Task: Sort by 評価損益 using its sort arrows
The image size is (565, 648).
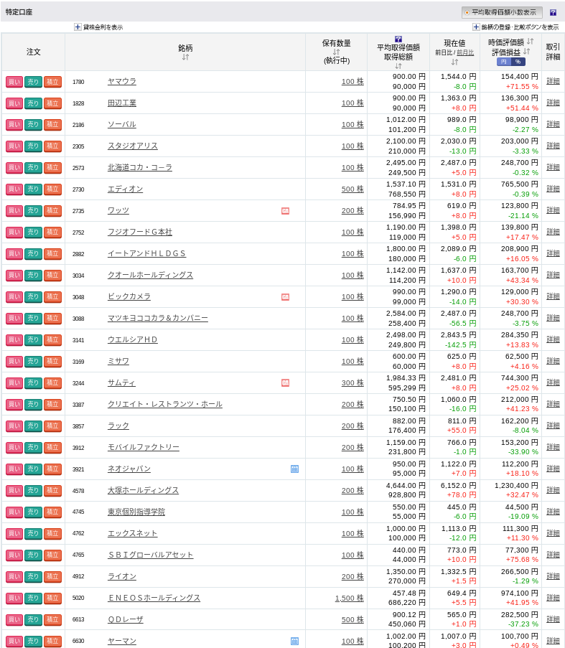Action: pyautogui.click(x=526, y=52)
